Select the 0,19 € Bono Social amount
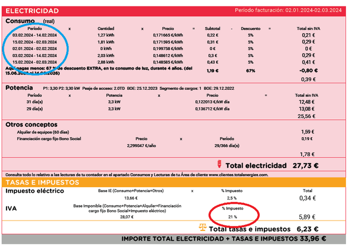Image resolution: width=348 pixels, height=245 pixels. (x=307, y=139)
